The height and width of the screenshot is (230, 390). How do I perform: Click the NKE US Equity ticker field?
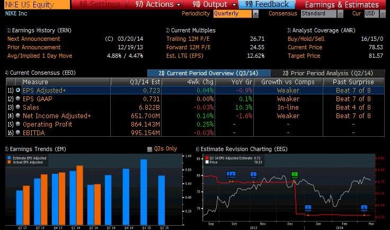pos(37,4)
